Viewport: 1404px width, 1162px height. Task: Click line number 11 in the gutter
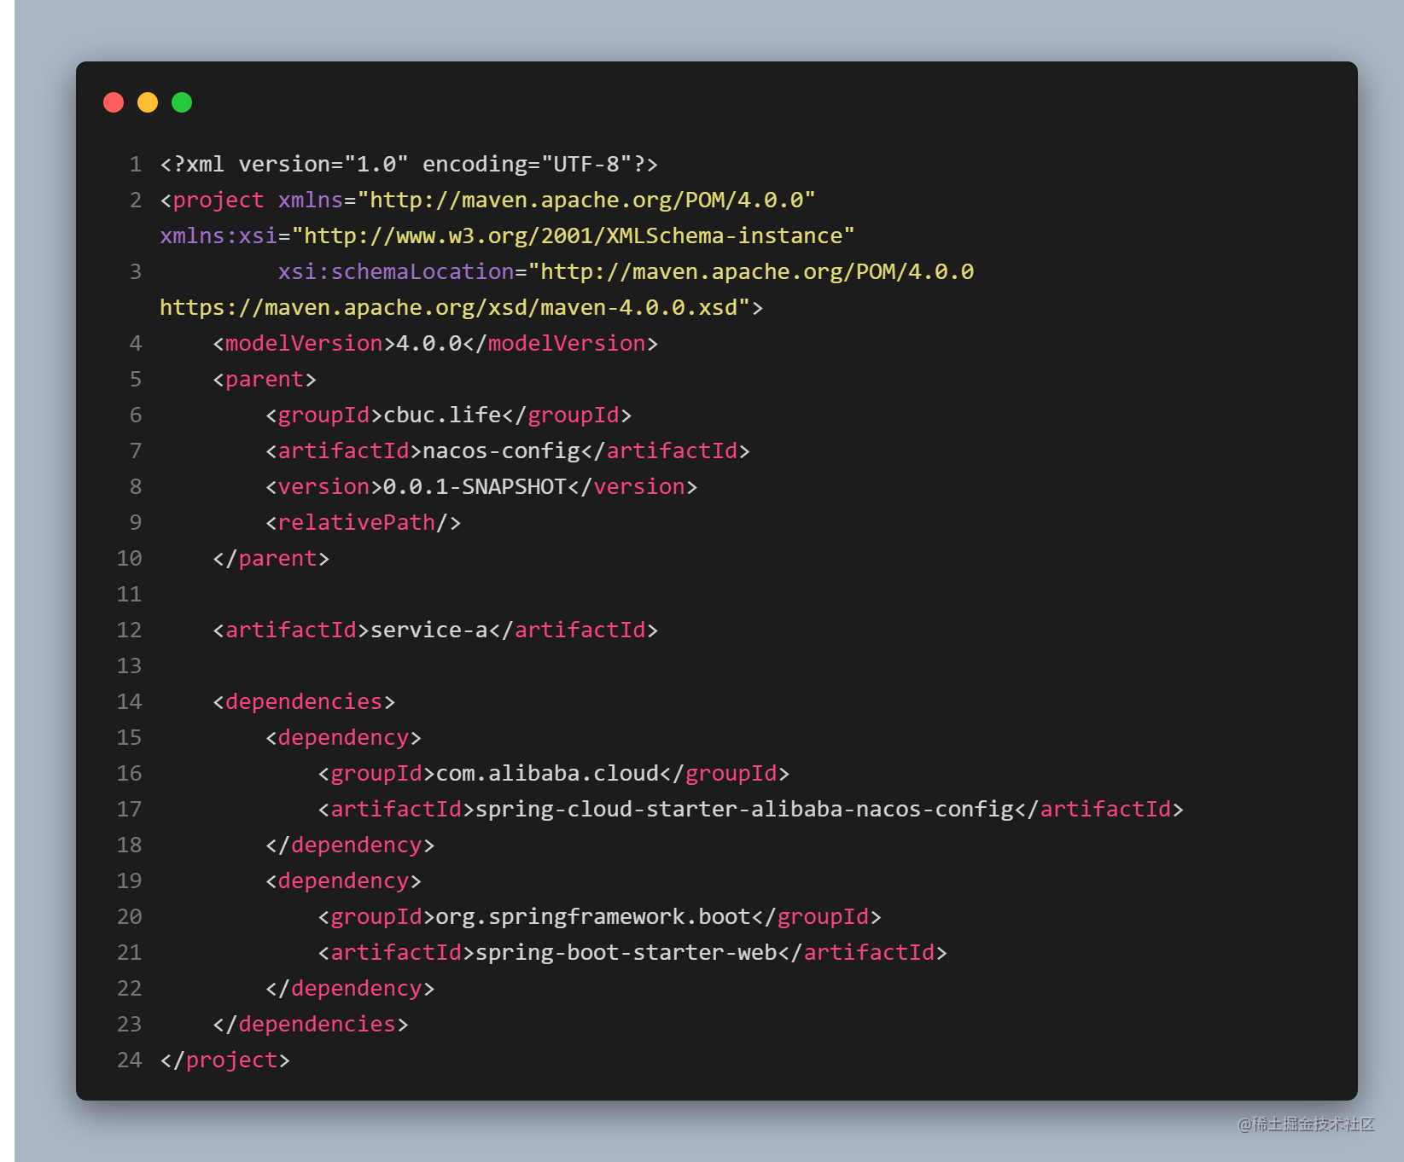(129, 594)
